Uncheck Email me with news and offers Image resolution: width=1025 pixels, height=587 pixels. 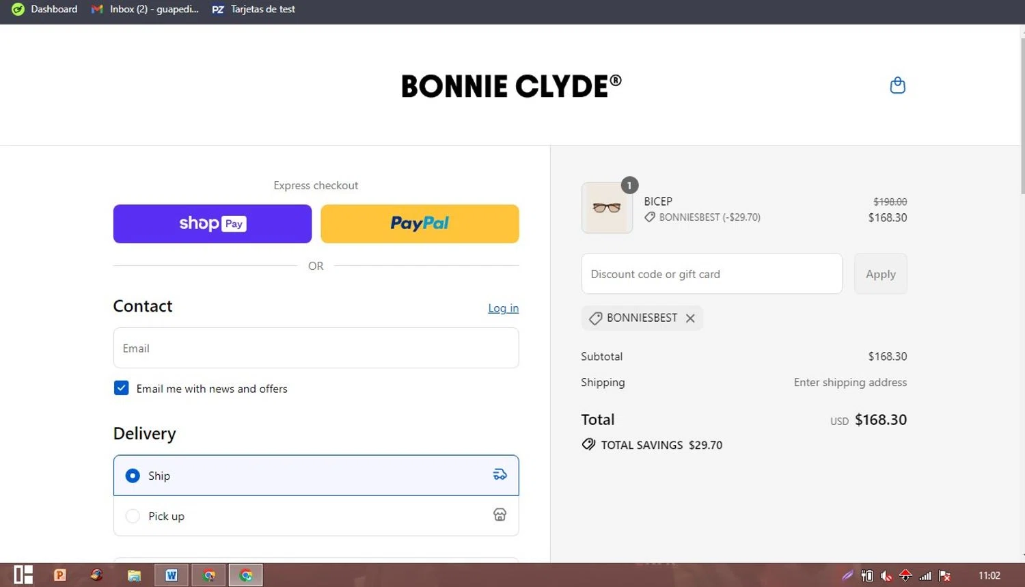point(122,388)
